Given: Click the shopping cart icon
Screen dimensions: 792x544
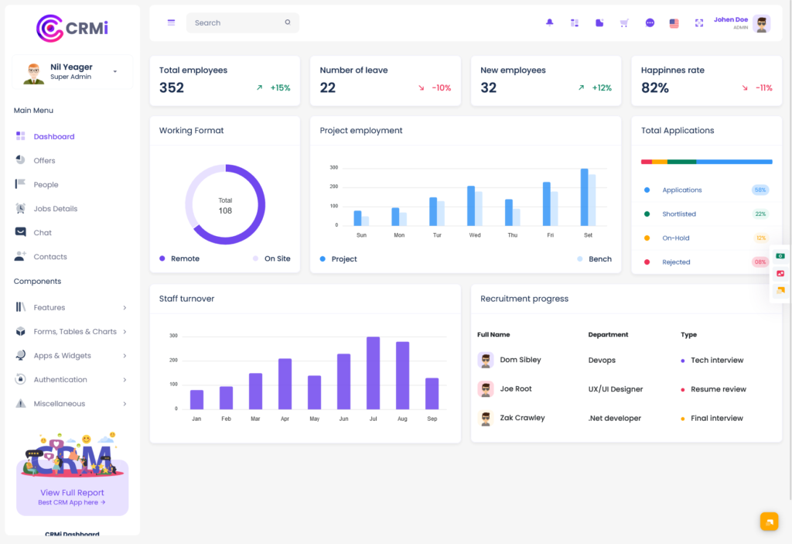Looking at the screenshot, I should pos(624,22).
